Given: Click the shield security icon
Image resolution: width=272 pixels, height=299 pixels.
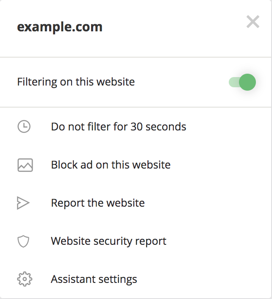Looking at the screenshot, I should pos(23,241).
